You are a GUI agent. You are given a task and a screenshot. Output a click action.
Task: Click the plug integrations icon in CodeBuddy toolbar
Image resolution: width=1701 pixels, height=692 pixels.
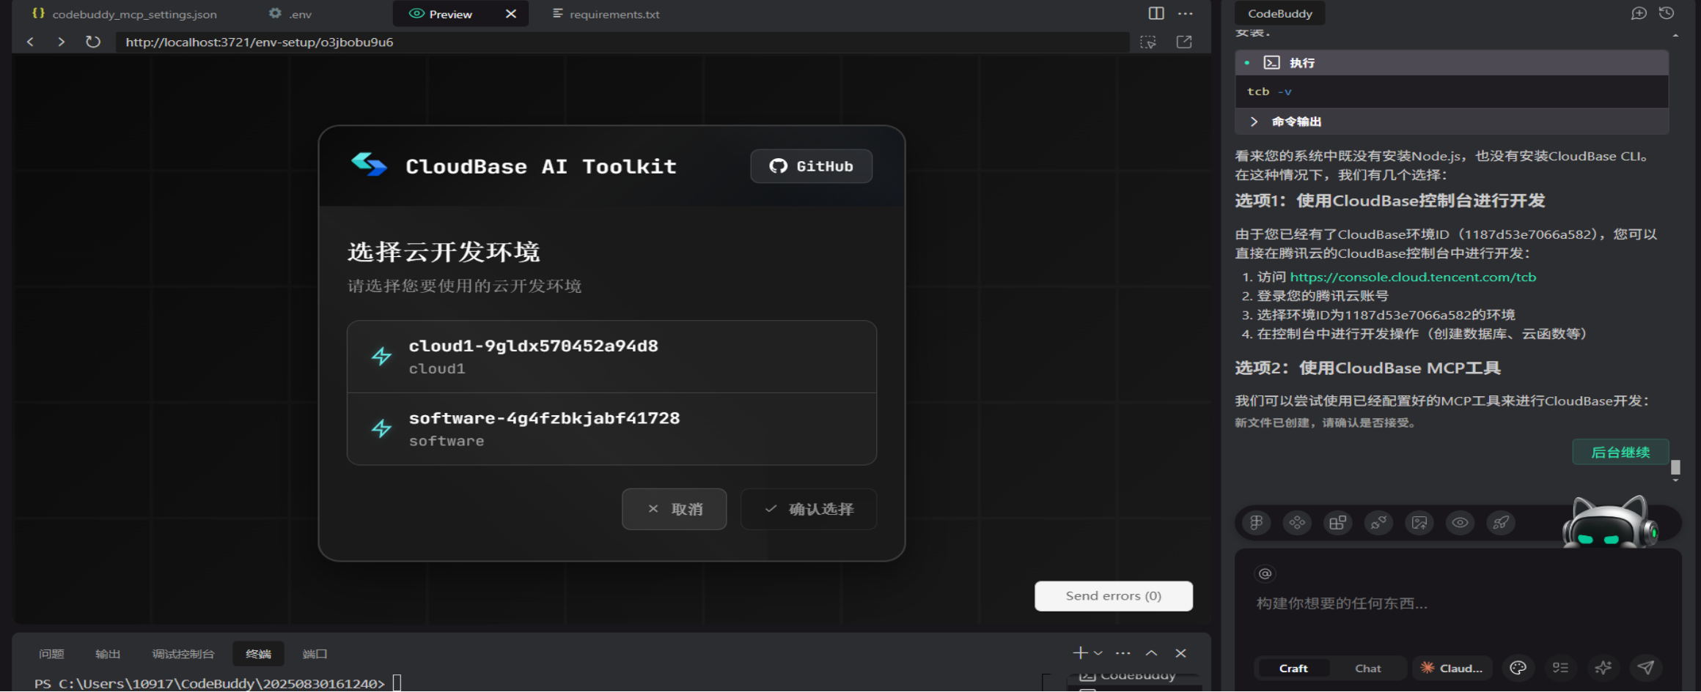click(x=1378, y=523)
